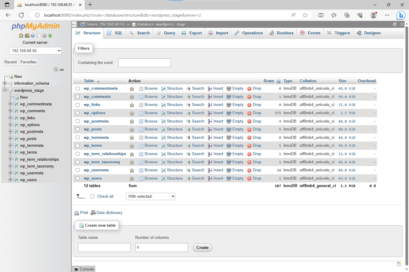The width and height of the screenshot is (409, 272).
Task: Click the wp_links table icon in sidebar
Action: [17, 118]
